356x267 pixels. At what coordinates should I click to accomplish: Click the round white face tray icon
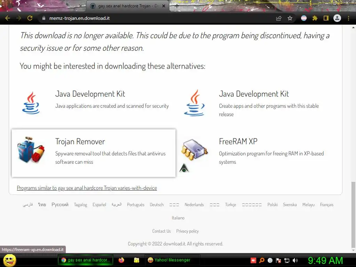270,260
